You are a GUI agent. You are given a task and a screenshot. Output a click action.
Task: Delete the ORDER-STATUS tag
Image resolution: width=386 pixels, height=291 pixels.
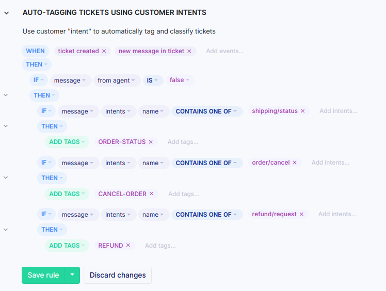(151, 142)
